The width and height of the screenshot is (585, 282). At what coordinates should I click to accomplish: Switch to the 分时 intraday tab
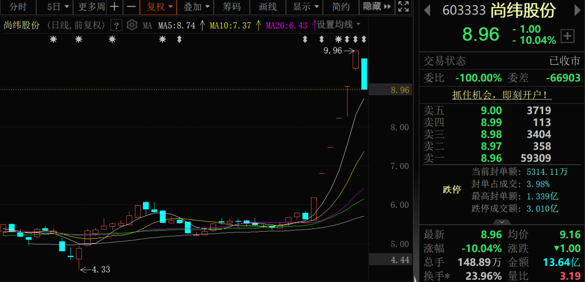(18, 6)
